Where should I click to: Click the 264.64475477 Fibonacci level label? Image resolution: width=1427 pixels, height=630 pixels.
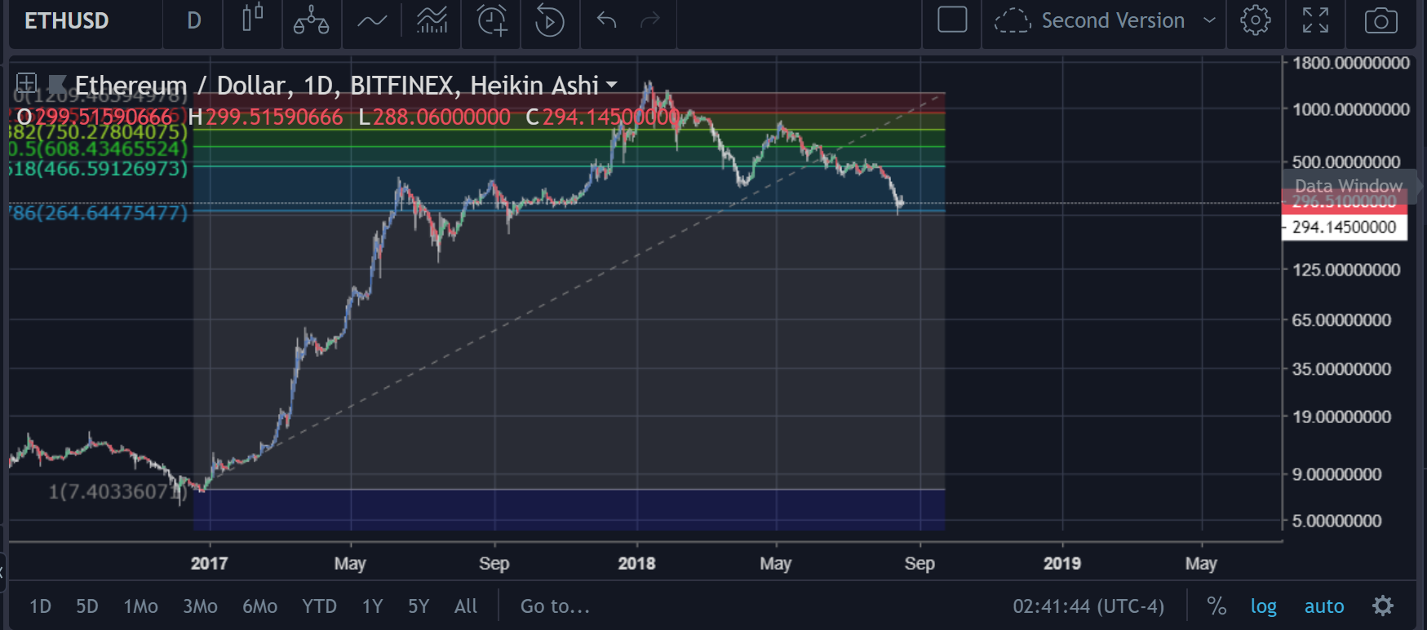click(99, 213)
